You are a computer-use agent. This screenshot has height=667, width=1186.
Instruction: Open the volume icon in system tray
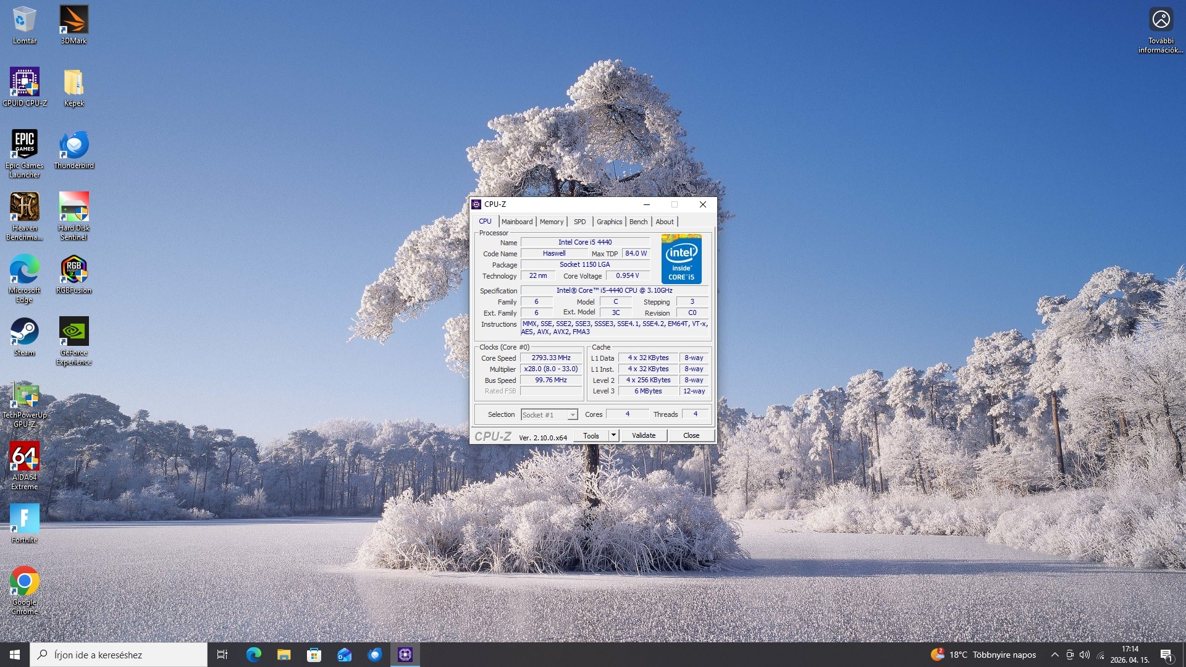pyautogui.click(x=1085, y=655)
